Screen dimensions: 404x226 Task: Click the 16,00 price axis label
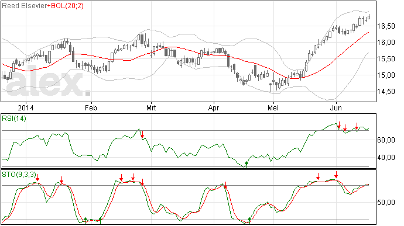point(386,43)
